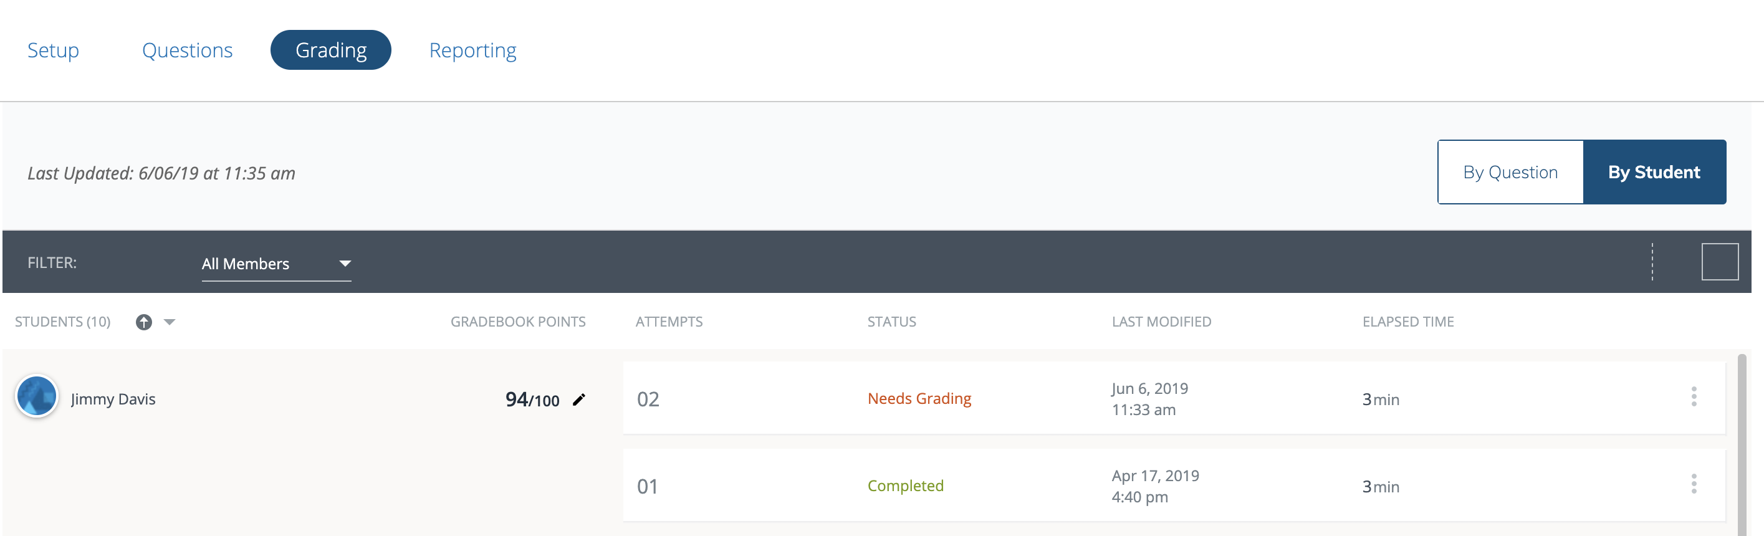Open the Questions tab
Viewport: 1764px width, 536px height.
(187, 50)
